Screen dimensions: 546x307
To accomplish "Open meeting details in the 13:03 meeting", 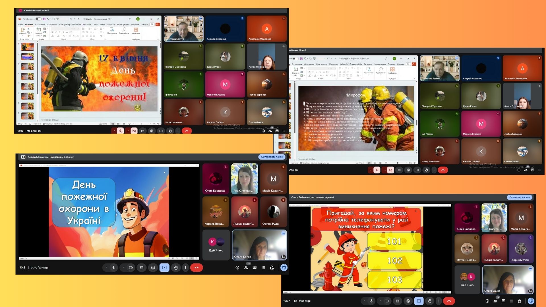I will (x=263, y=131).
